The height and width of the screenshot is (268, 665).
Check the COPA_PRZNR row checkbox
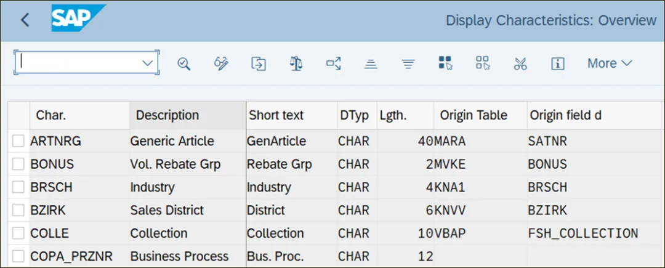pyautogui.click(x=18, y=256)
